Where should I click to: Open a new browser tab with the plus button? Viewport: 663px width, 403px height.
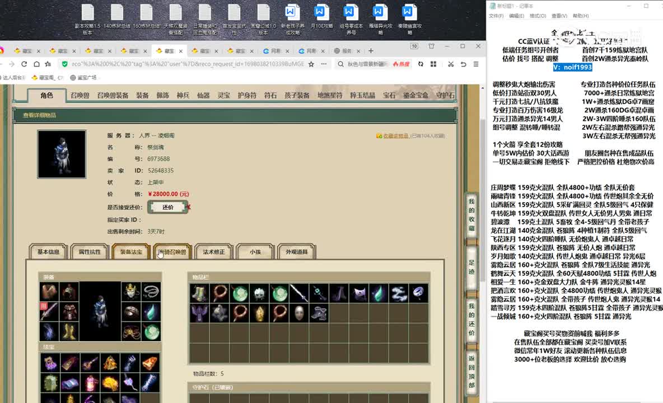tap(371, 51)
